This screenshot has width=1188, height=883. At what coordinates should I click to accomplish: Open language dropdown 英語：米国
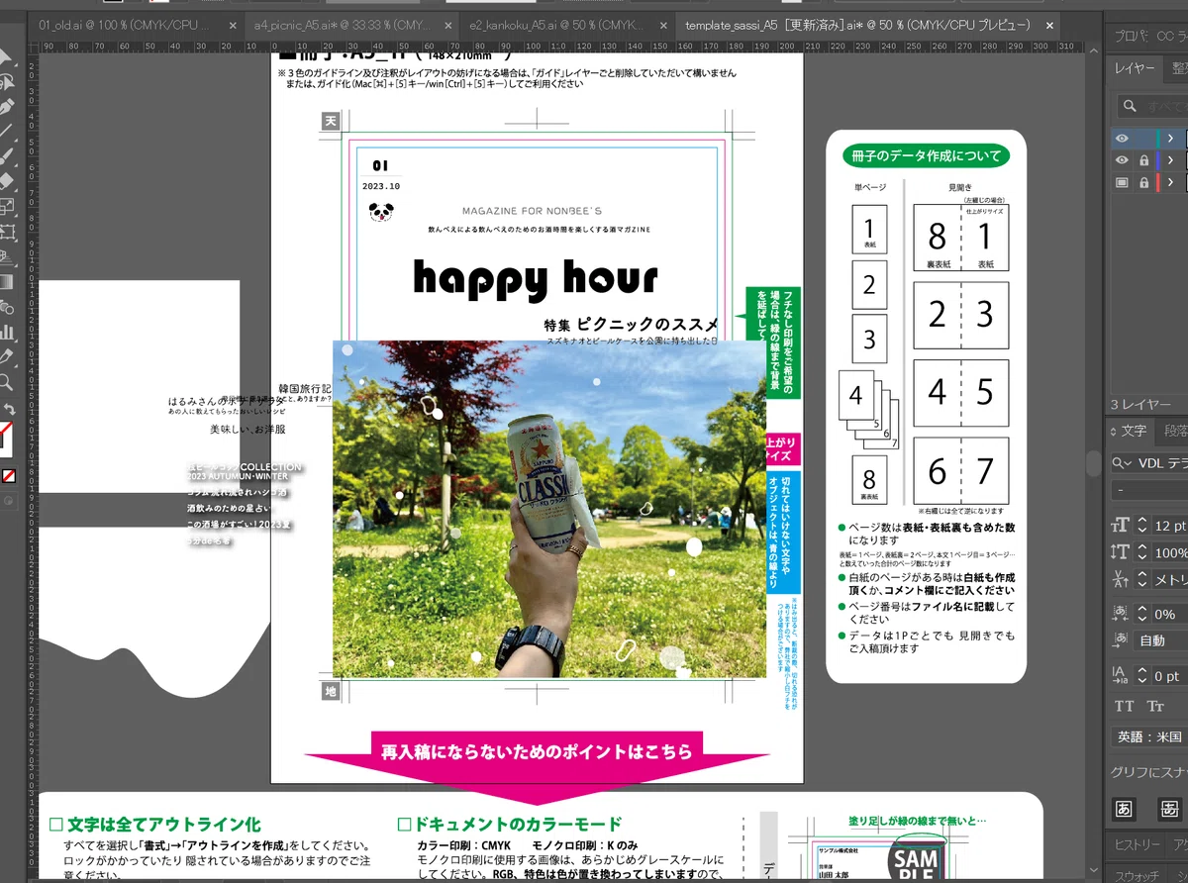click(1148, 736)
